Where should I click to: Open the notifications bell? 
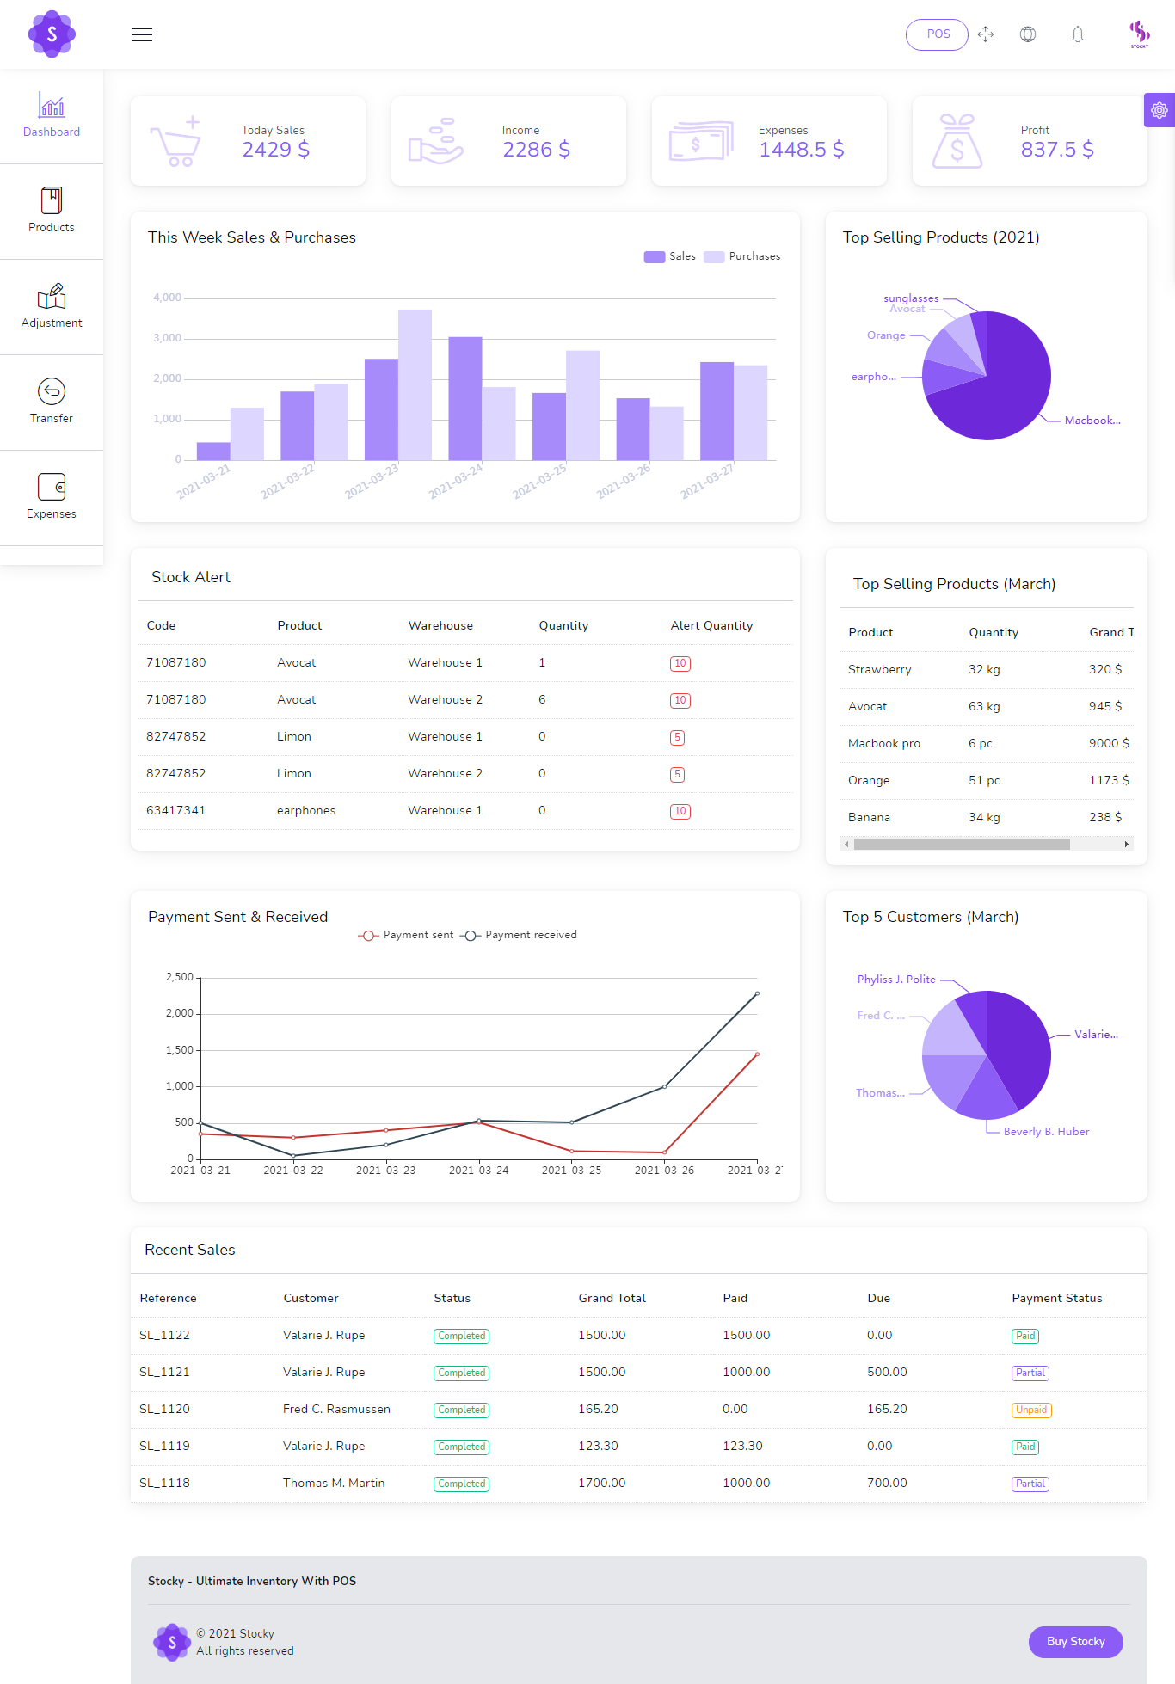pyautogui.click(x=1078, y=34)
